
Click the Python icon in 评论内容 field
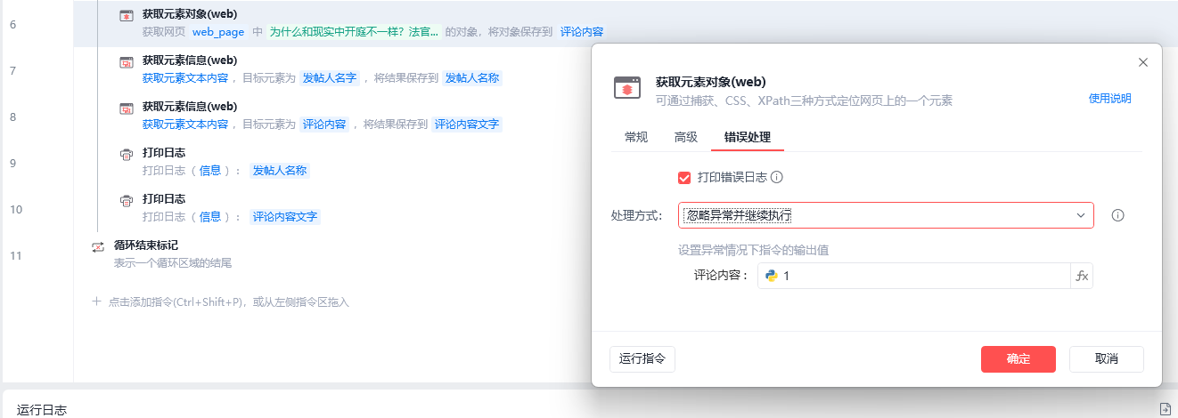pos(772,276)
